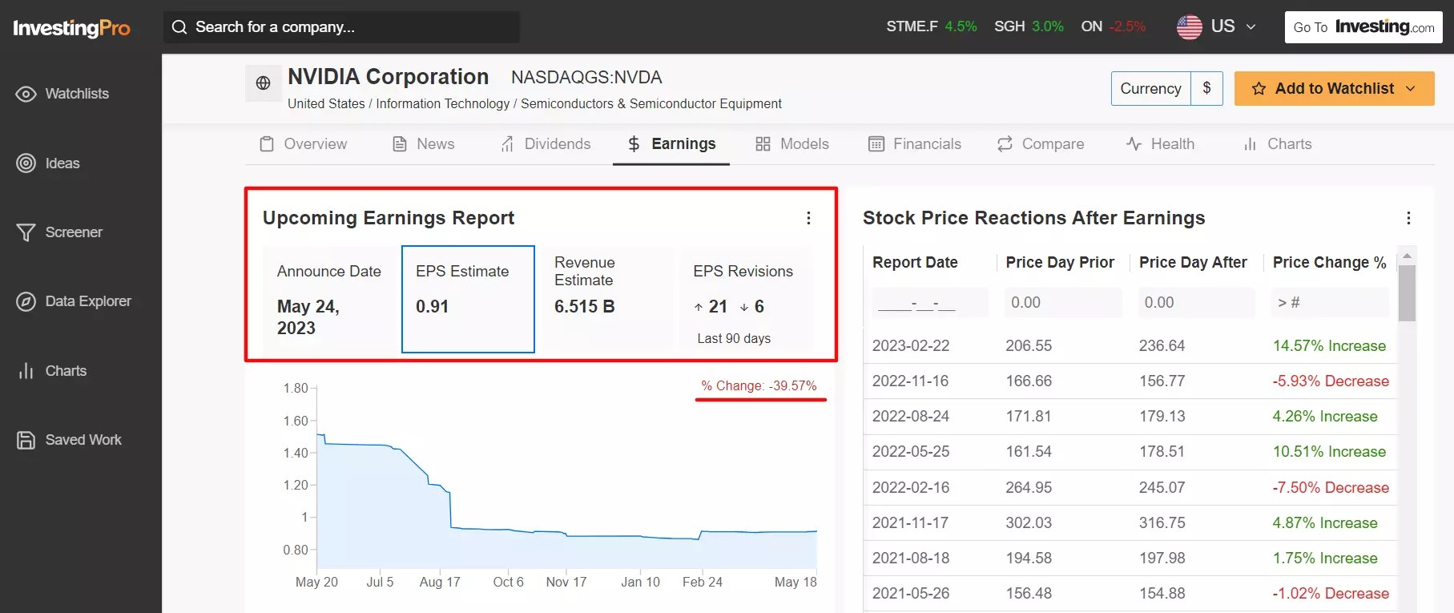Expand the US region dropdown
Screen dimensions: 1454x613
(1251, 27)
